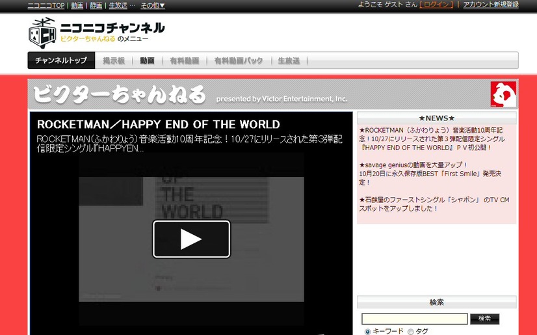Select the チャンネルトップ tab

click(x=61, y=60)
